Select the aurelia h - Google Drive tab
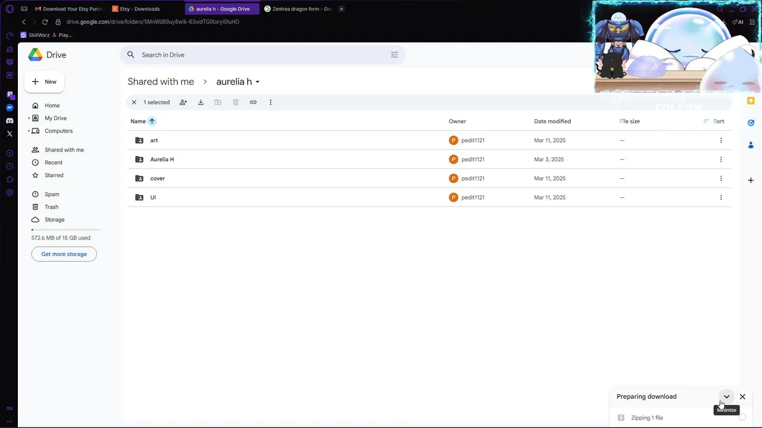Viewport: 762px width, 428px height. point(221,9)
